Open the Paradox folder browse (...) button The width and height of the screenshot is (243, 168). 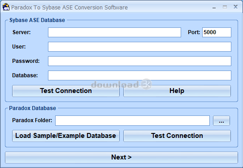coord(221,120)
